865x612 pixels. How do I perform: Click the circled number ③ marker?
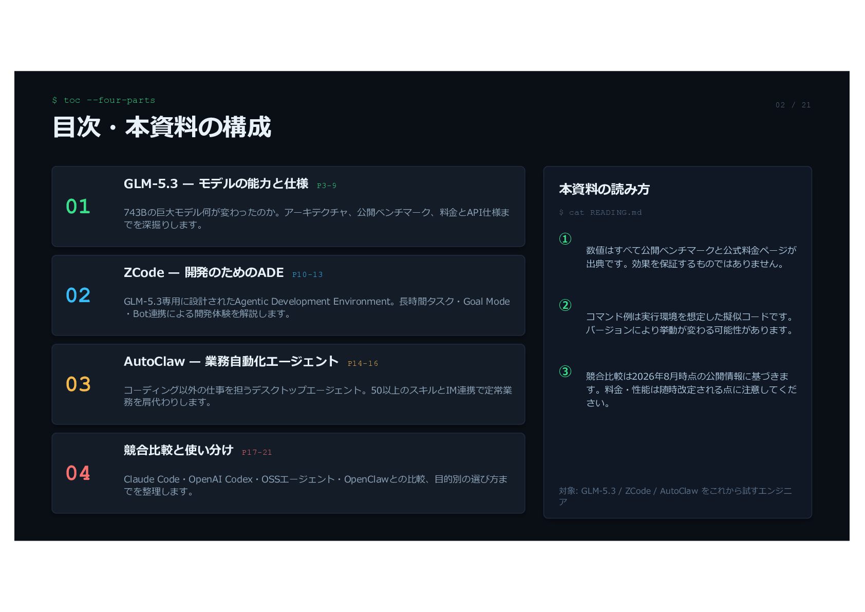565,372
